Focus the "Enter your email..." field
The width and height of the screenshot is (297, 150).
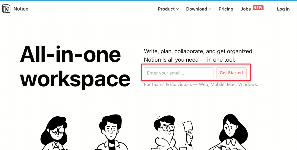coord(179,73)
